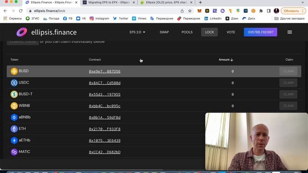
Task: Open the 2ГИС bookmark
Action: tap(32, 18)
